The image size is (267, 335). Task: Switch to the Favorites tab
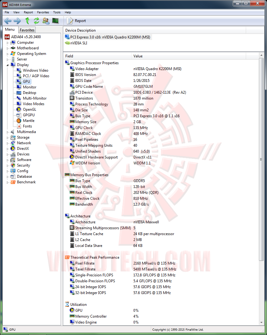point(27,30)
